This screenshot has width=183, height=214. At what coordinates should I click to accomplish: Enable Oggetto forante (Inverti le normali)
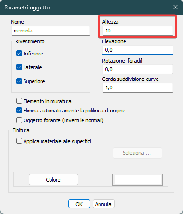coord(19,120)
